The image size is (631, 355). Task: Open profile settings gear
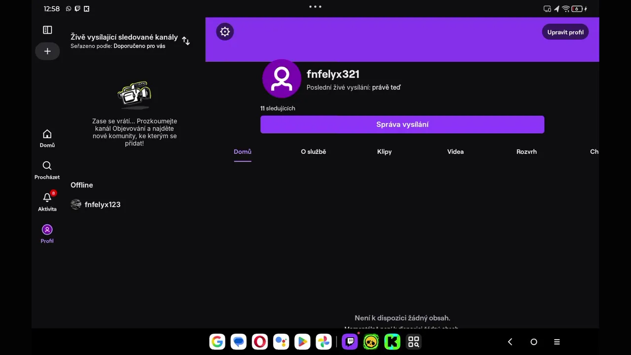pyautogui.click(x=225, y=32)
